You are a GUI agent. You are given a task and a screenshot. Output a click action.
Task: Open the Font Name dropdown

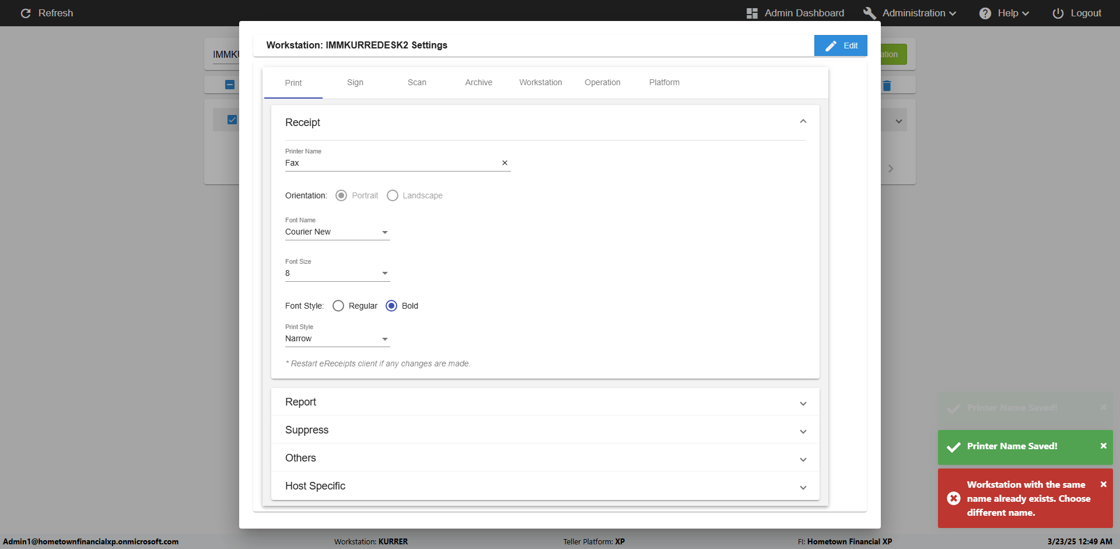click(337, 232)
